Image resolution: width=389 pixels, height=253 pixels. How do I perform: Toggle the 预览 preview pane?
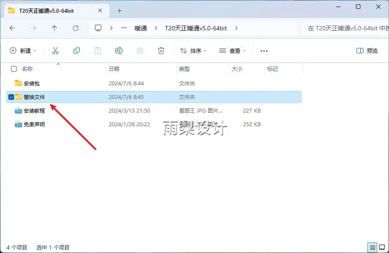click(367, 51)
